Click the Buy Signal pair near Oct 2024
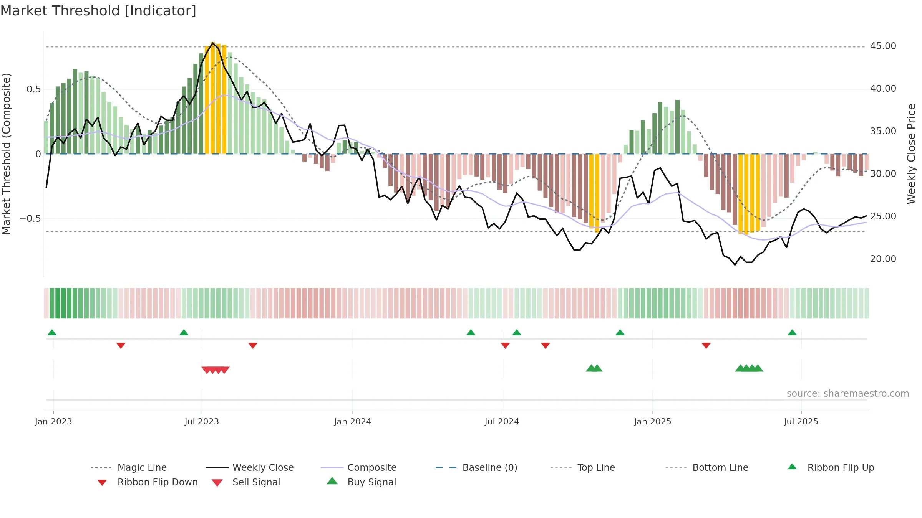This screenshot has height=518, width=922. 594,368
